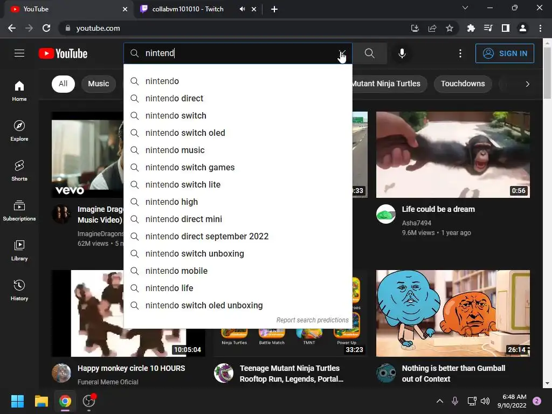Screen dimensions: 552x414
Task: Open Windows Start menu
Action: point(17,401)
